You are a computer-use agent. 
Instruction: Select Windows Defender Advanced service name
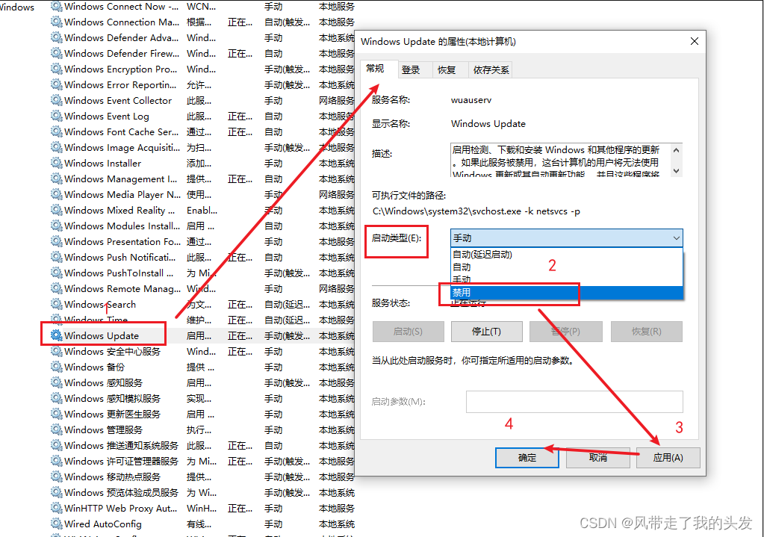pyautogui.click(x=121, y=37)
